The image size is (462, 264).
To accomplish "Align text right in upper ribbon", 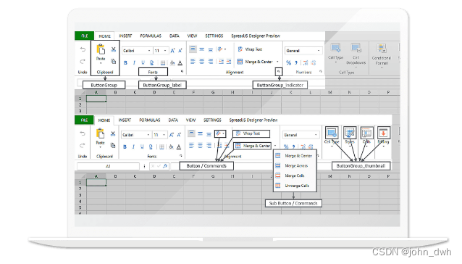I will 211,62.
